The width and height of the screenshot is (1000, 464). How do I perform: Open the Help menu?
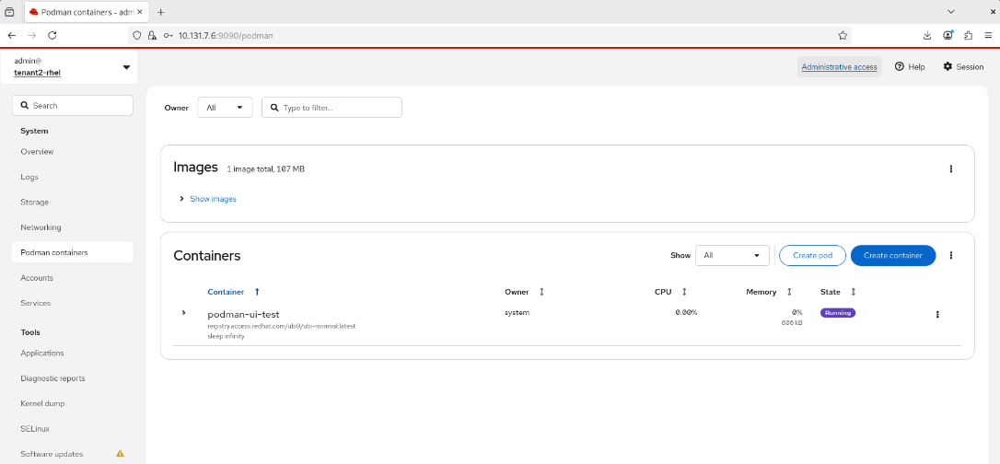pos(910,67)
